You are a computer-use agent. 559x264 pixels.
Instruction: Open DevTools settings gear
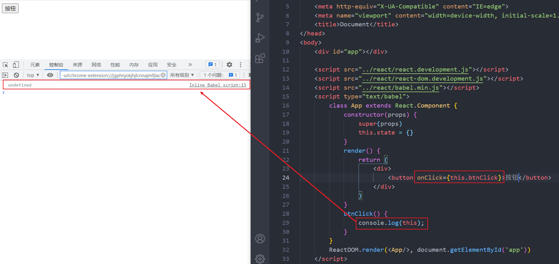pyautogui.click(x=230, y=65)
